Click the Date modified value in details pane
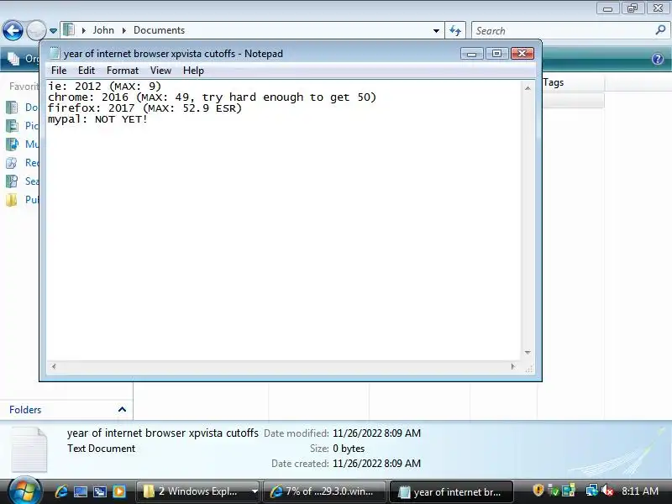Screen dimensions: 672x504 coord(376,433)
